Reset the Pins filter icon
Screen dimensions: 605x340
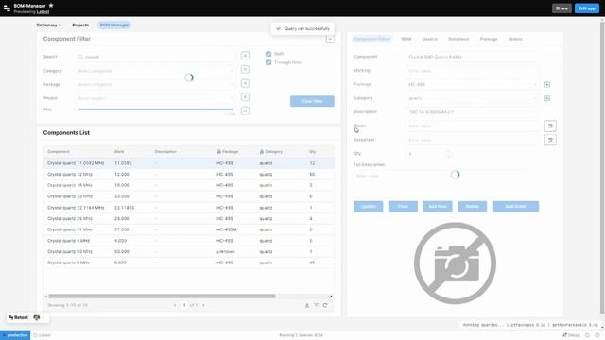click(245, 111)
